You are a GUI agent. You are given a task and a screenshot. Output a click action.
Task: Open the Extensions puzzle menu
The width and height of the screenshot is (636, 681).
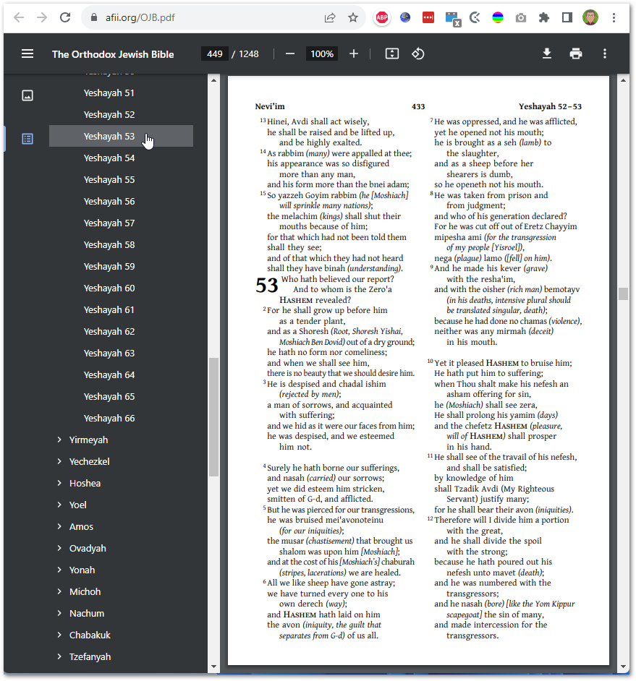tap(544, 17)
